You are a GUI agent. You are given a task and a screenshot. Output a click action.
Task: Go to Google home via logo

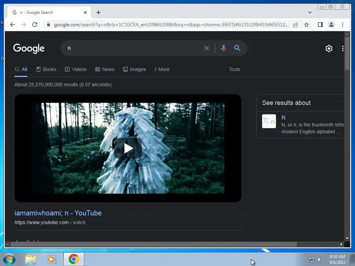tap(29, 48)
